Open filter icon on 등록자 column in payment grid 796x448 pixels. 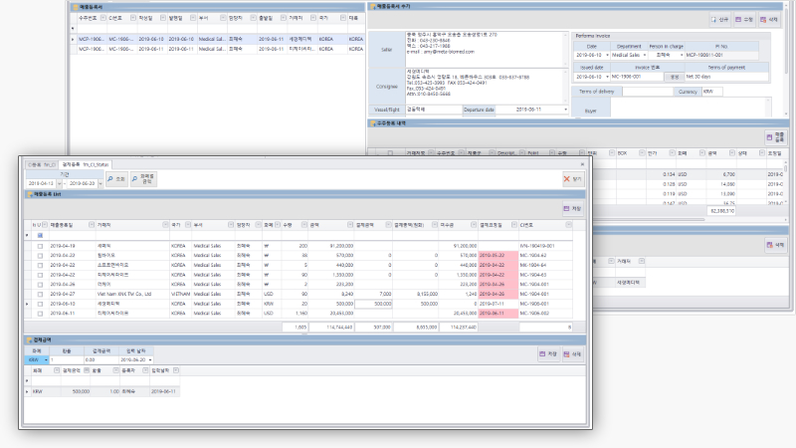tap(145, 370)
